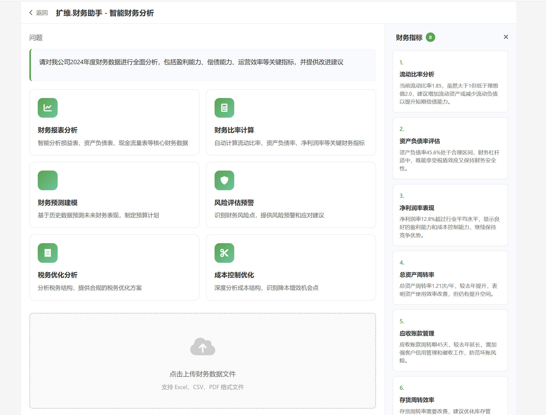Click the question text about 2024 financial data
Viewport: 546px width, 415px height.
pyautogui.click(x=191, y=62)
